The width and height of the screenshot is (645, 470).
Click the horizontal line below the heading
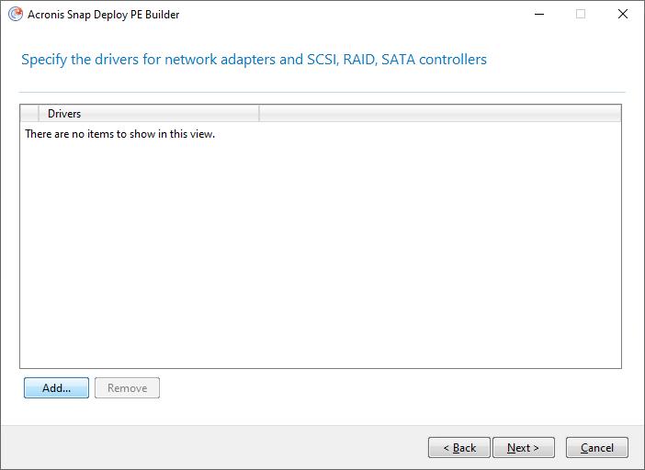[x=322, y=92]
